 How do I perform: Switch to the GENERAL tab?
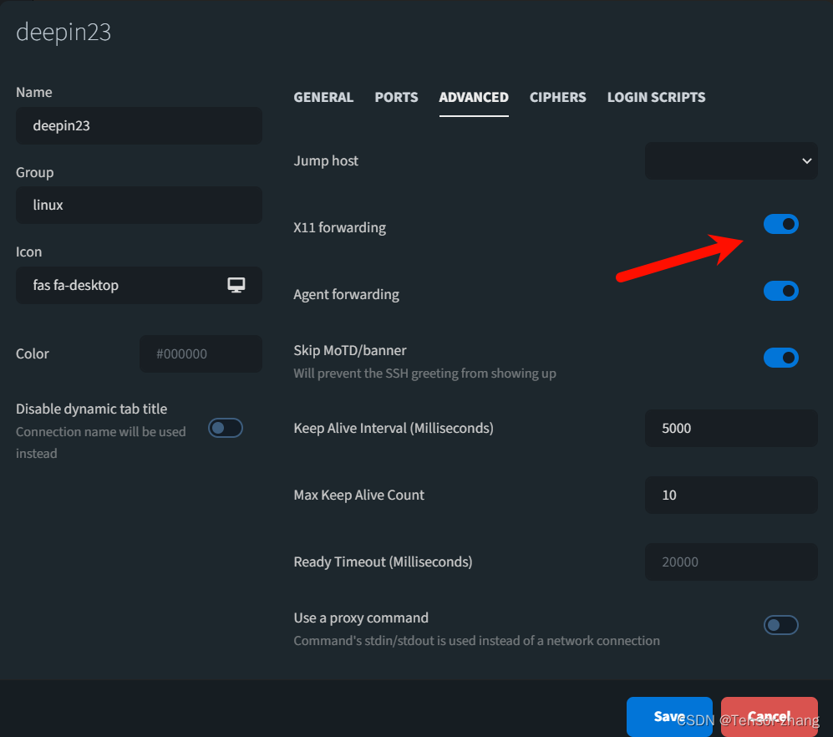[323, 97]
